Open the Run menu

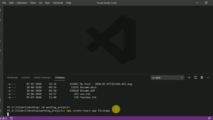coord(47,3)
